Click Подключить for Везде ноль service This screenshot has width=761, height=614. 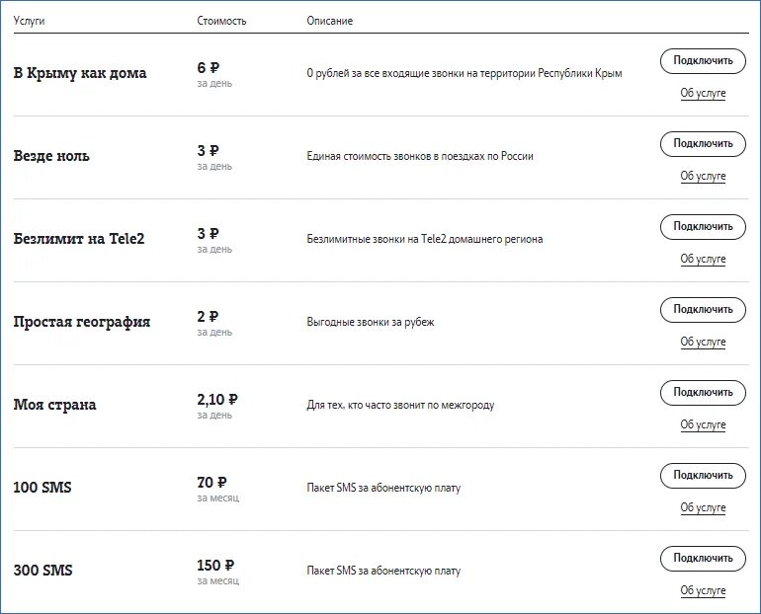pos(703,144)
